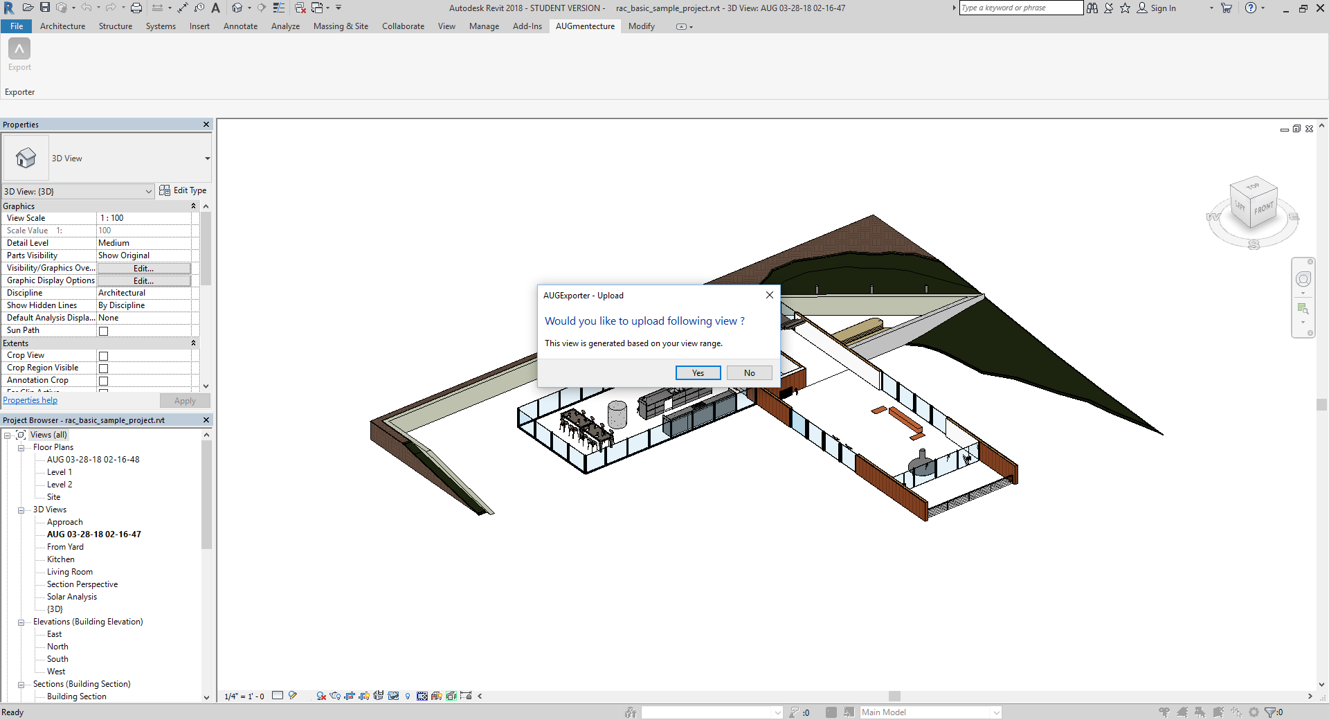Select the Text tool in the quick access toolbar
Image resolution: width=1329 pixels, height=720 pixels.
coord(216,8)
